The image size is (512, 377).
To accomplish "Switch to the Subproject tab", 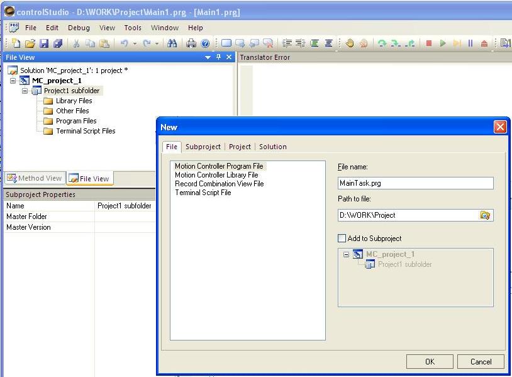I will (203, 147).
